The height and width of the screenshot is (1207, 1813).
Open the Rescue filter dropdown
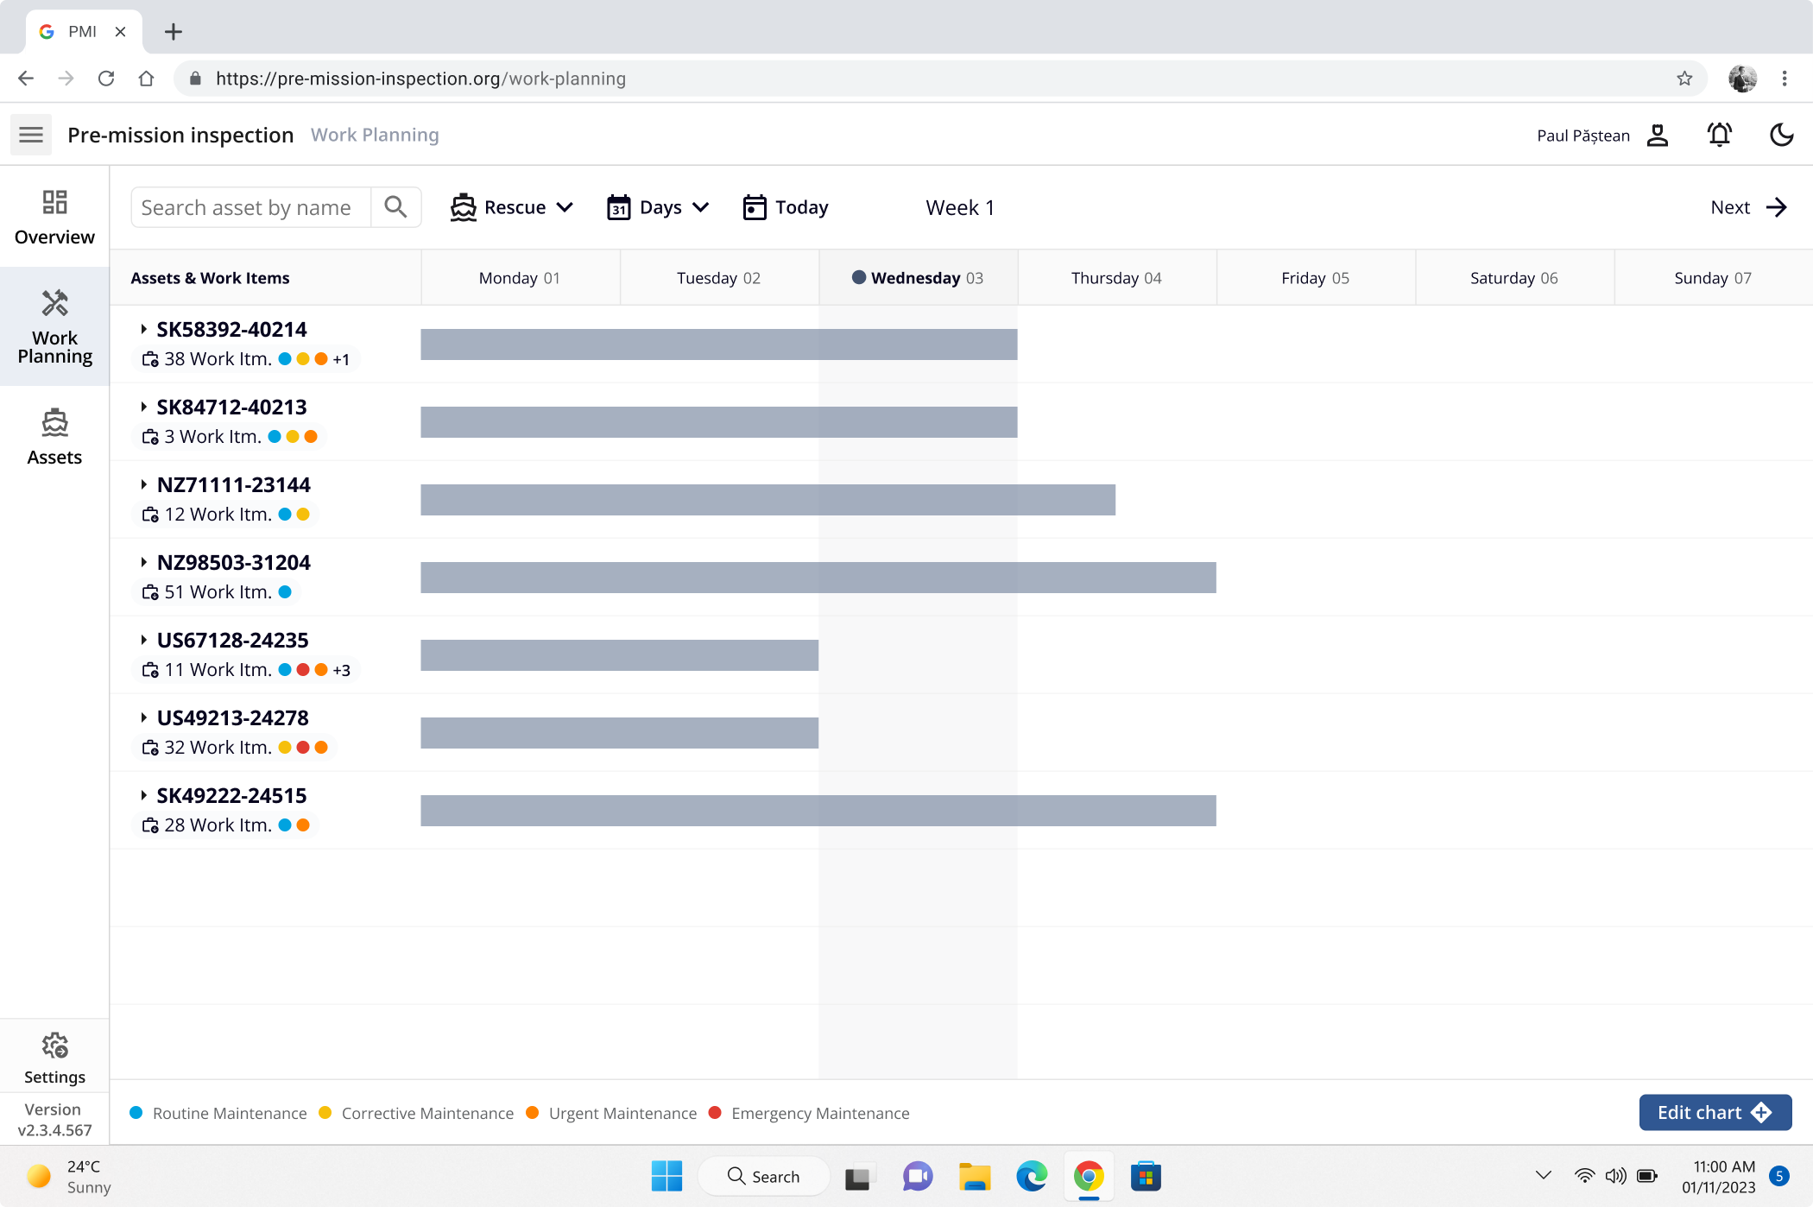pos(512,207)
